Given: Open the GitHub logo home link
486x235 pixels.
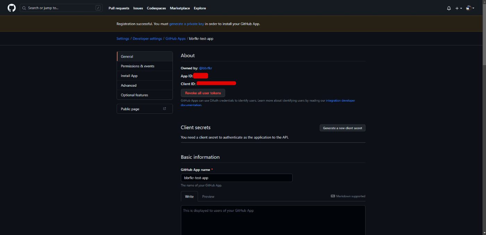Looking at the screenshot, I should tap(12, 8).
